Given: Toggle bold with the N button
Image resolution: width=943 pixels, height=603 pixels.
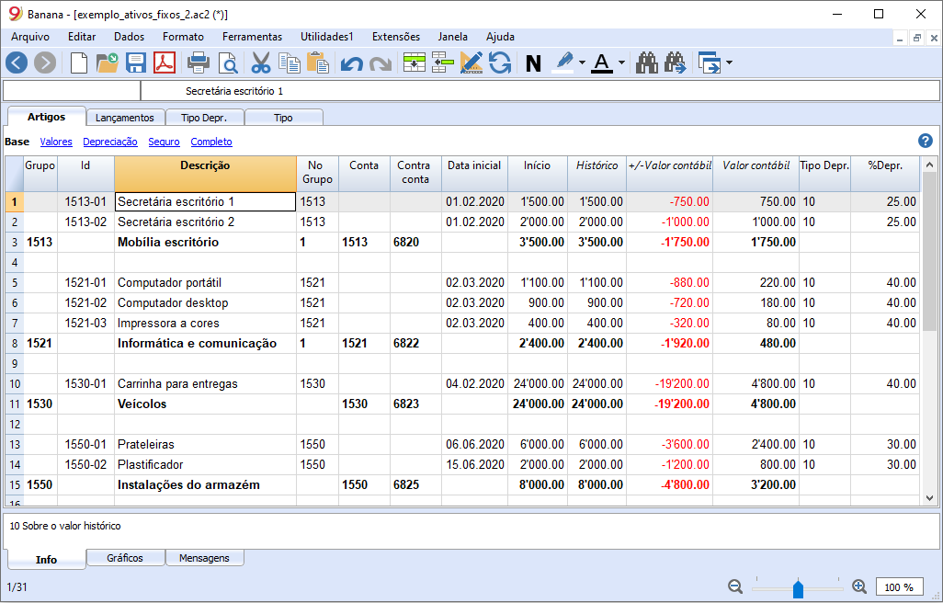Looking at the screenshot, I should (533, 63).
